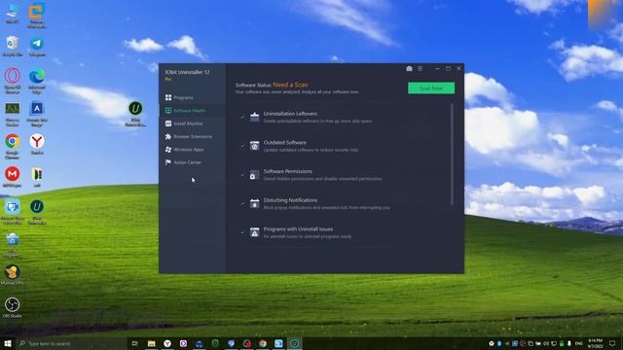The width and height of the screenshot is (623, 350).
Task: Select the Telegram desktop icon
Action: click(37, 47)
